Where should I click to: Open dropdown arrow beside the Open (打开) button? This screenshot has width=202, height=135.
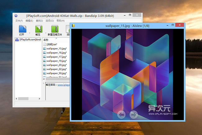[x=30, y=33]
